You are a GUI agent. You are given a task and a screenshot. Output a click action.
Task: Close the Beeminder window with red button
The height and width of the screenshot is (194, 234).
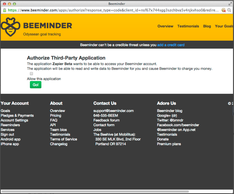5,4
